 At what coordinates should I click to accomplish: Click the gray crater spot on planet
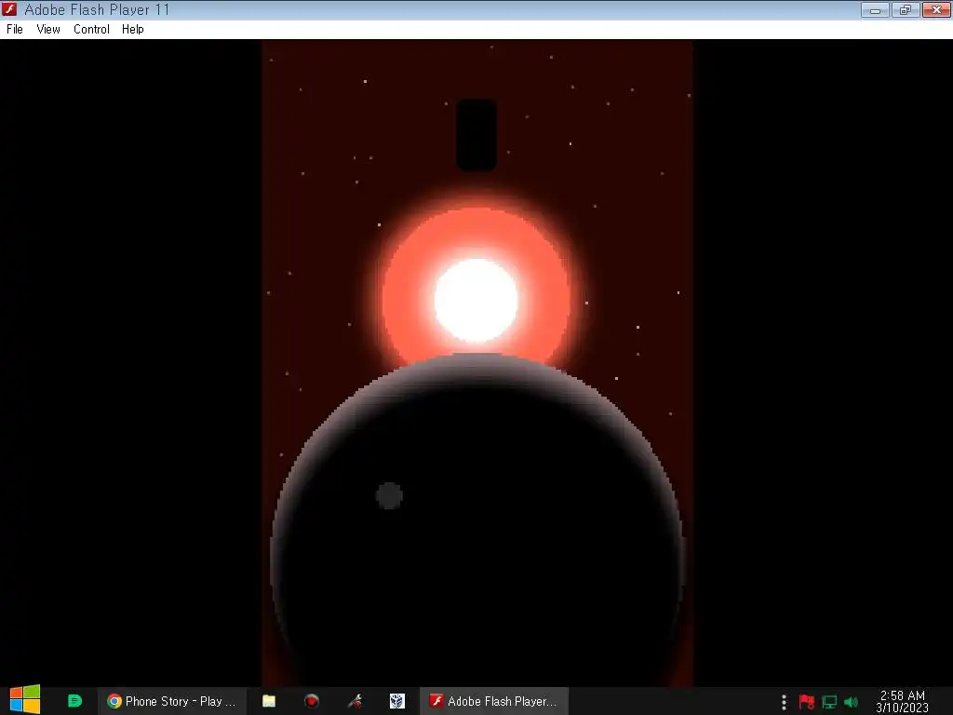coord(389,495)
